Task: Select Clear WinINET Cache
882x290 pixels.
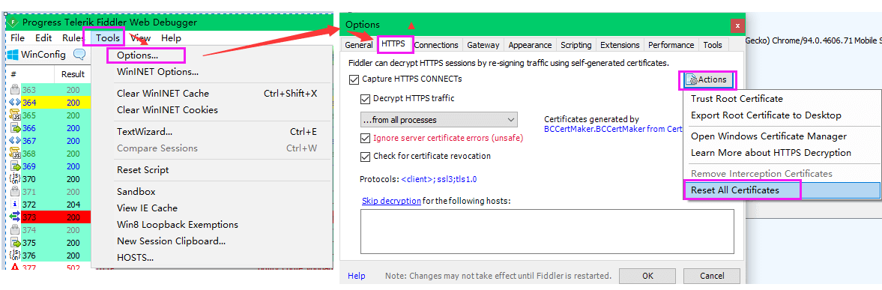Action: point(163,93)
